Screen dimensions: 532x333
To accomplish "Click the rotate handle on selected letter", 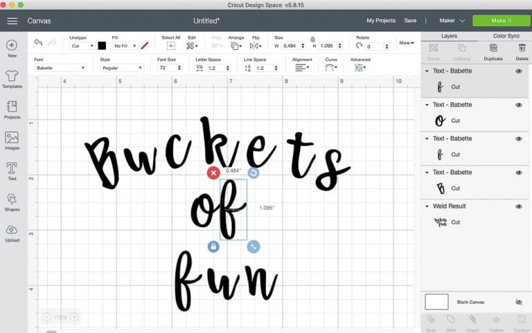I will [x=253, y=173].
